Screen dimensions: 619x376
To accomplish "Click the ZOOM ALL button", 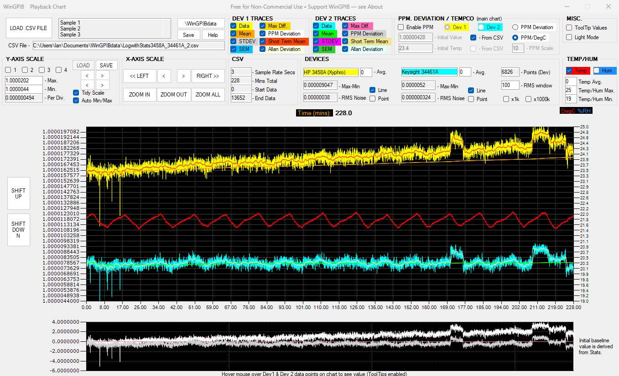I will coord(208,95).
